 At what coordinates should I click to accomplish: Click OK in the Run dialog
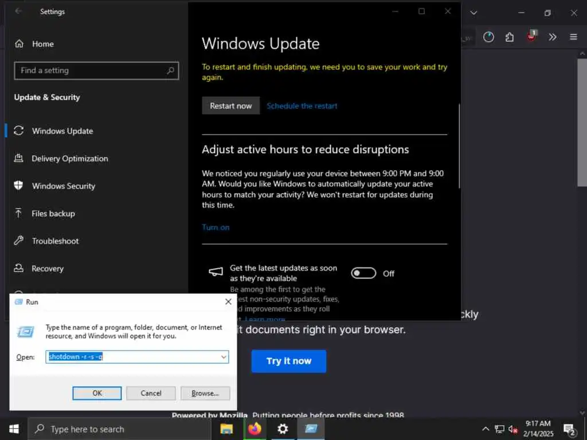pos(97,393)
